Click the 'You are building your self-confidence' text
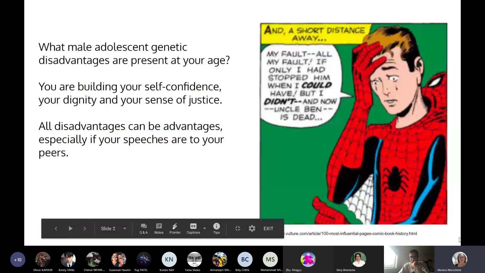 [130, 93]
